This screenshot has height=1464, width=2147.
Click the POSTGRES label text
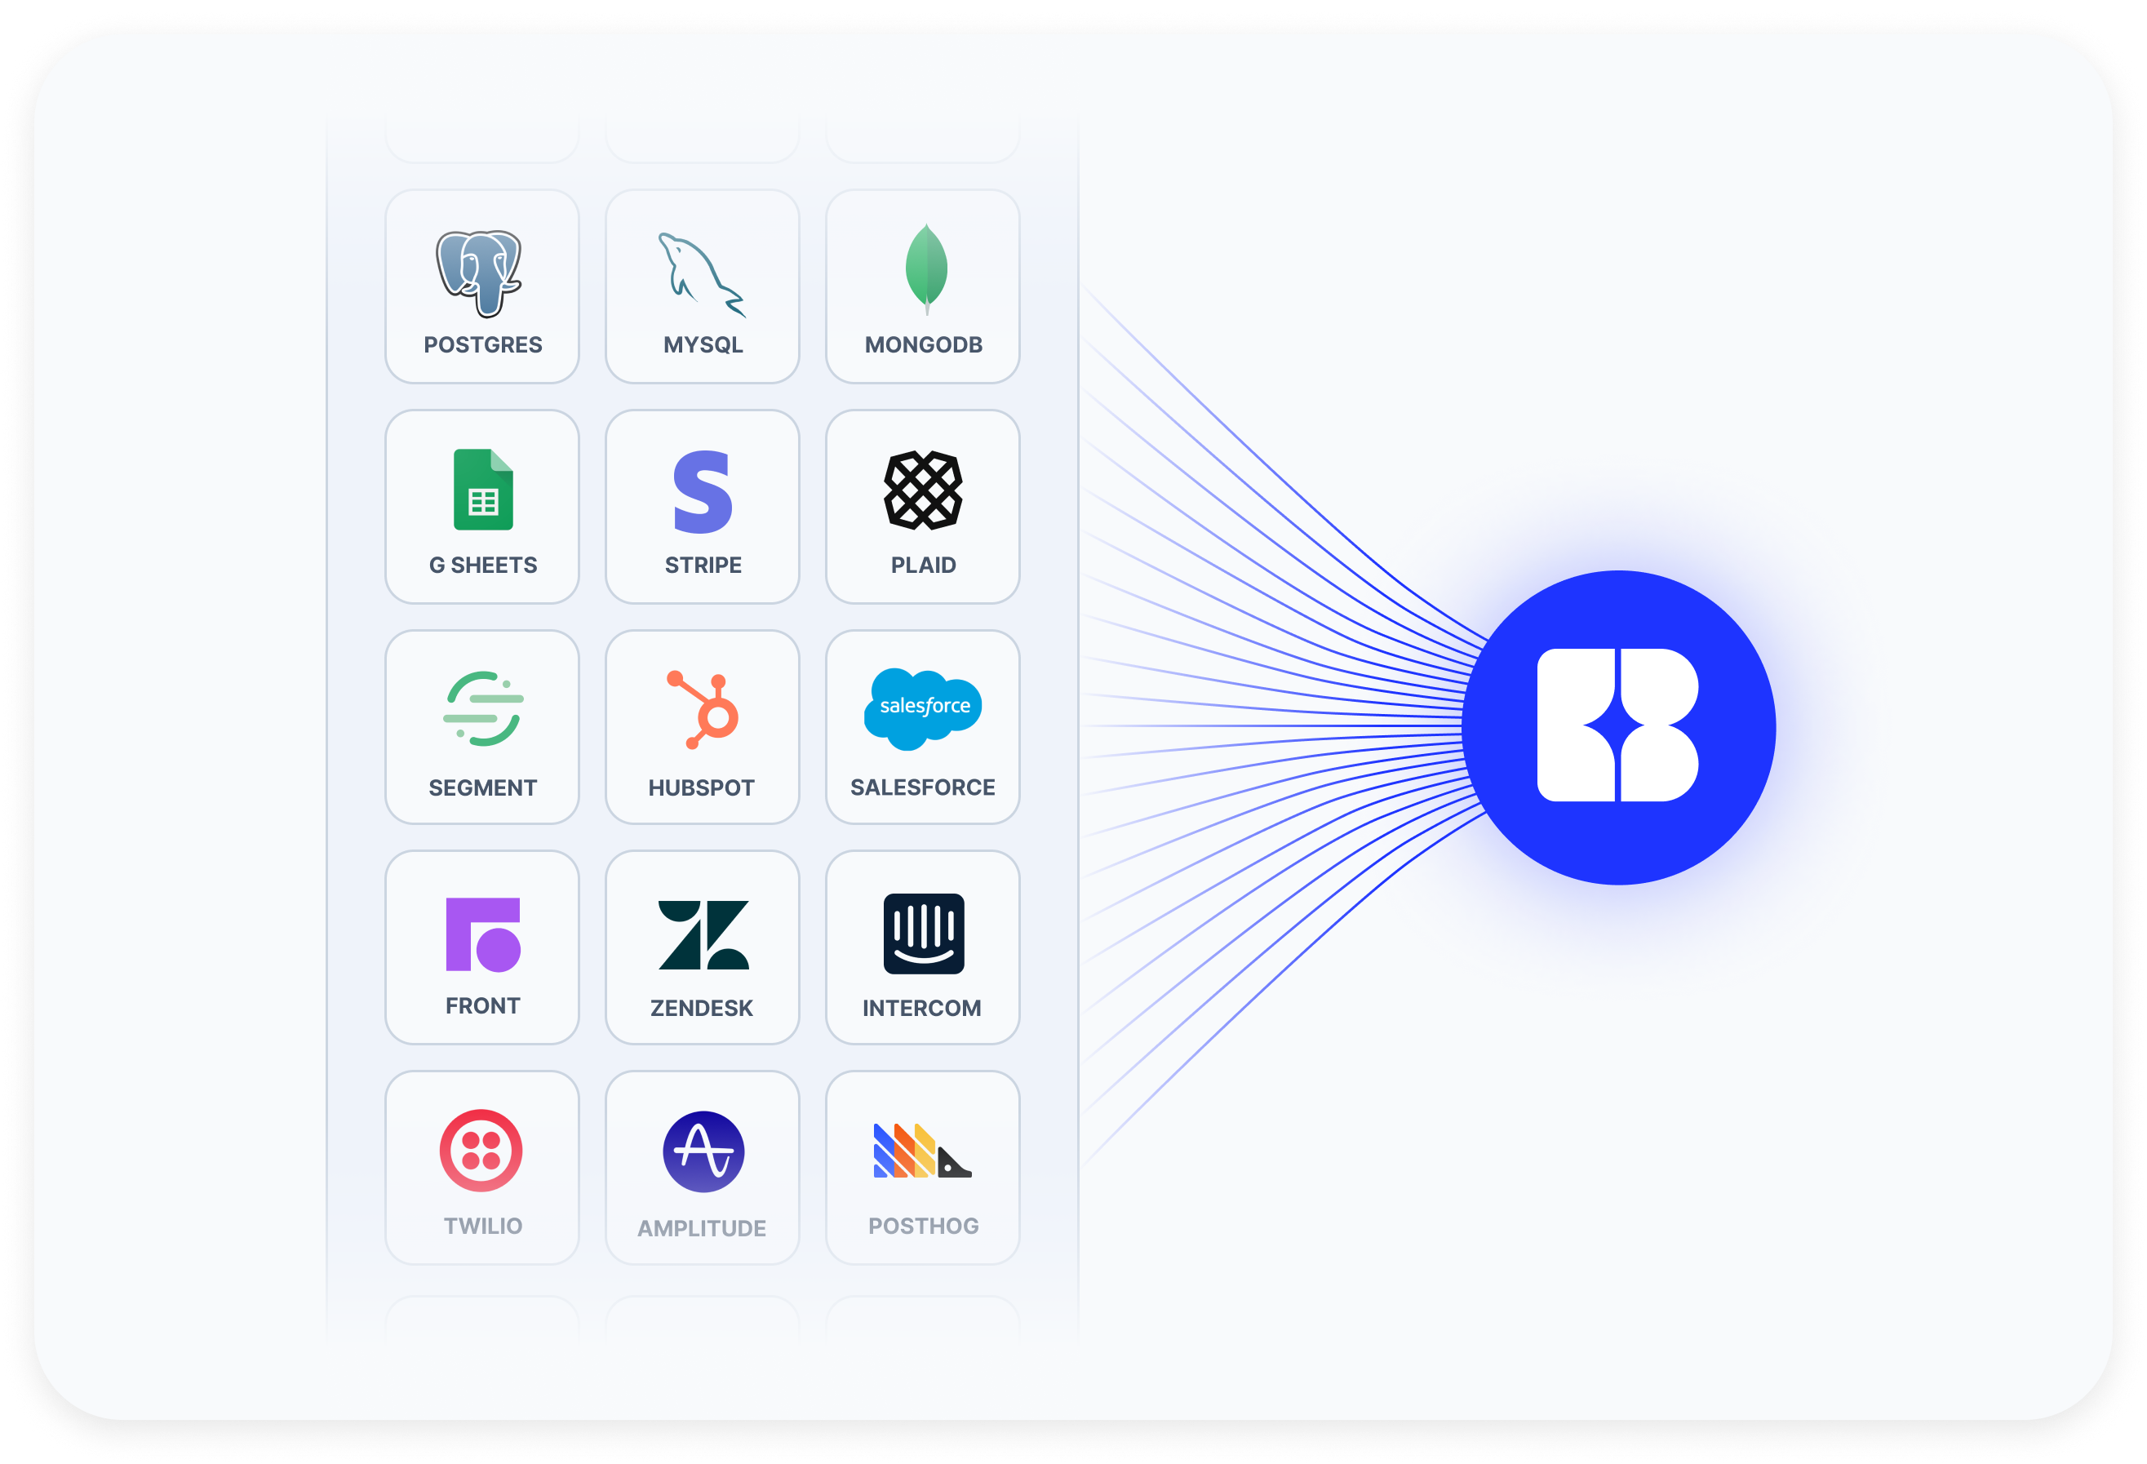coord(482,344)
